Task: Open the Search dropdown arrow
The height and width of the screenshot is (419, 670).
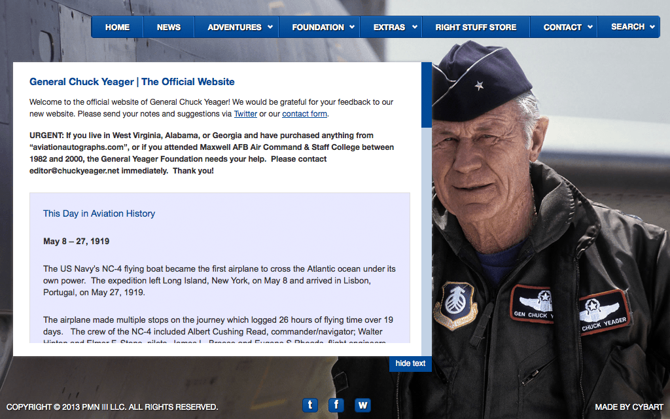Action: coord(652,27)
